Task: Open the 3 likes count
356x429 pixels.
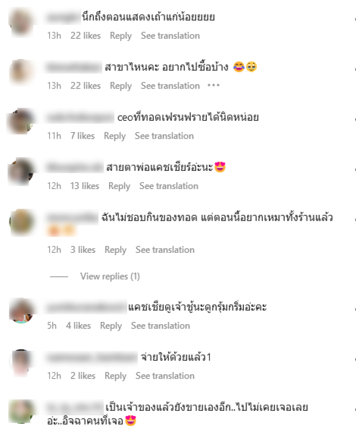Action: click(83, 250)
